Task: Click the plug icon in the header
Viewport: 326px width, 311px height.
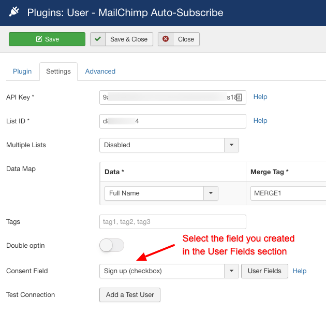Action: coord(14,12)
